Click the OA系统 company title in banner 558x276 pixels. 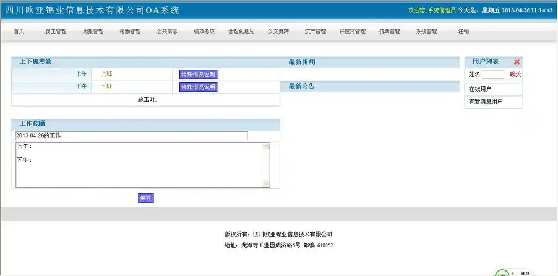pos(92,10)
